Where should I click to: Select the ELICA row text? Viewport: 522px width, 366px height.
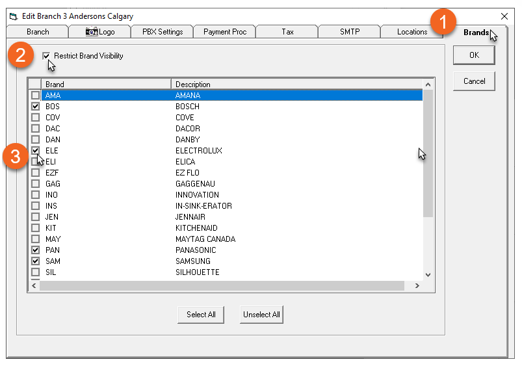(x=185, y=161)
